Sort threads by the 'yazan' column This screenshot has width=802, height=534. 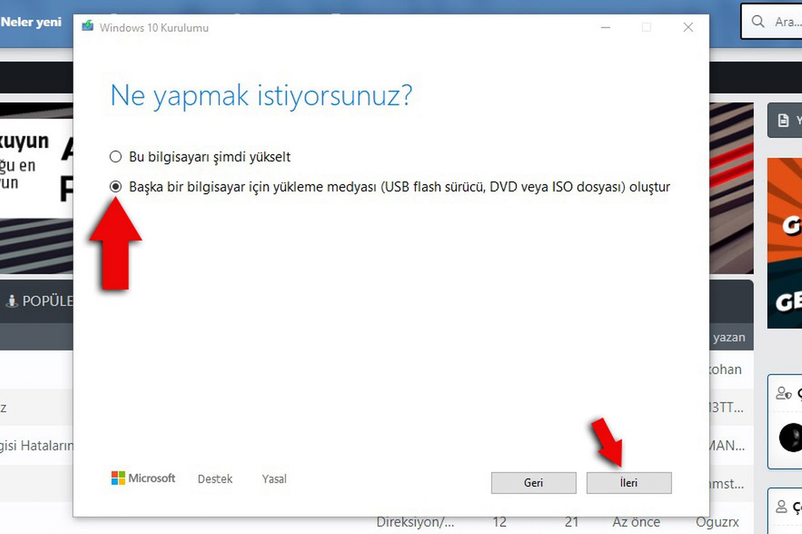click(728, 337)
